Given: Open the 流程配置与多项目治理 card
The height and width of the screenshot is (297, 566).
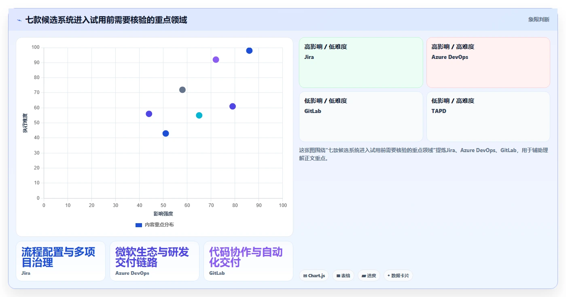Looking at the screenshot, I should 61,261.
